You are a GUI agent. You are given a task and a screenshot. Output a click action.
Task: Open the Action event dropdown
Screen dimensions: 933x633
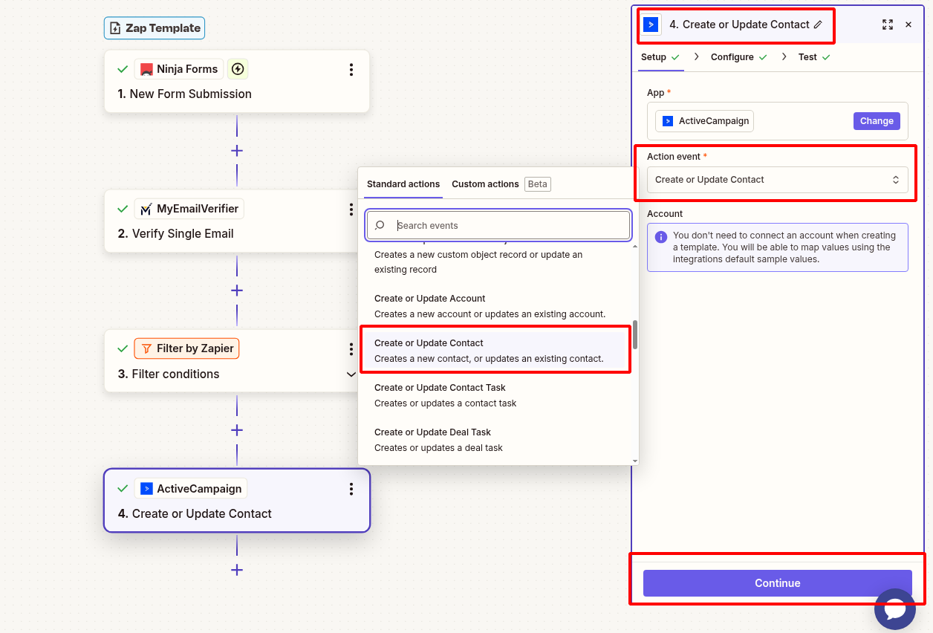pos(777,179)
